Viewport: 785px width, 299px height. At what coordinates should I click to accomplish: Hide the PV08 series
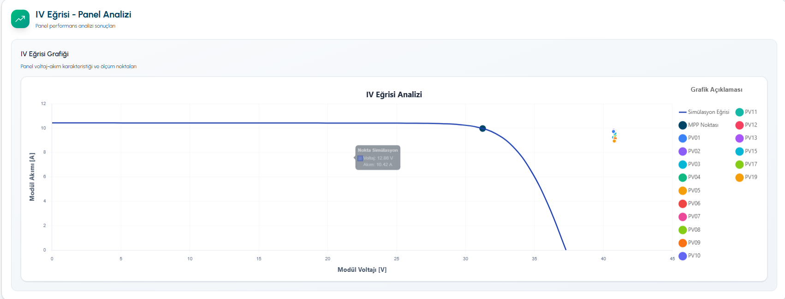pos(689,229)
